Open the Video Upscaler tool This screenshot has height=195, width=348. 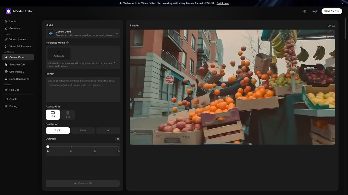pyautogui.click(x=18, y=39)
